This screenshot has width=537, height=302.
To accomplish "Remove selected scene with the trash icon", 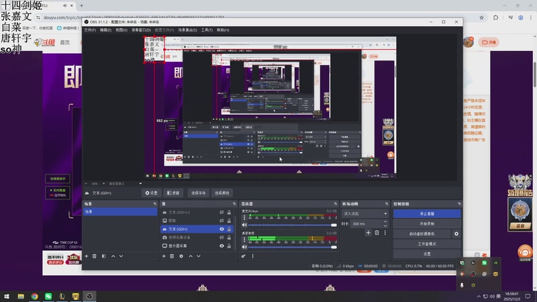I will [95, 256].
